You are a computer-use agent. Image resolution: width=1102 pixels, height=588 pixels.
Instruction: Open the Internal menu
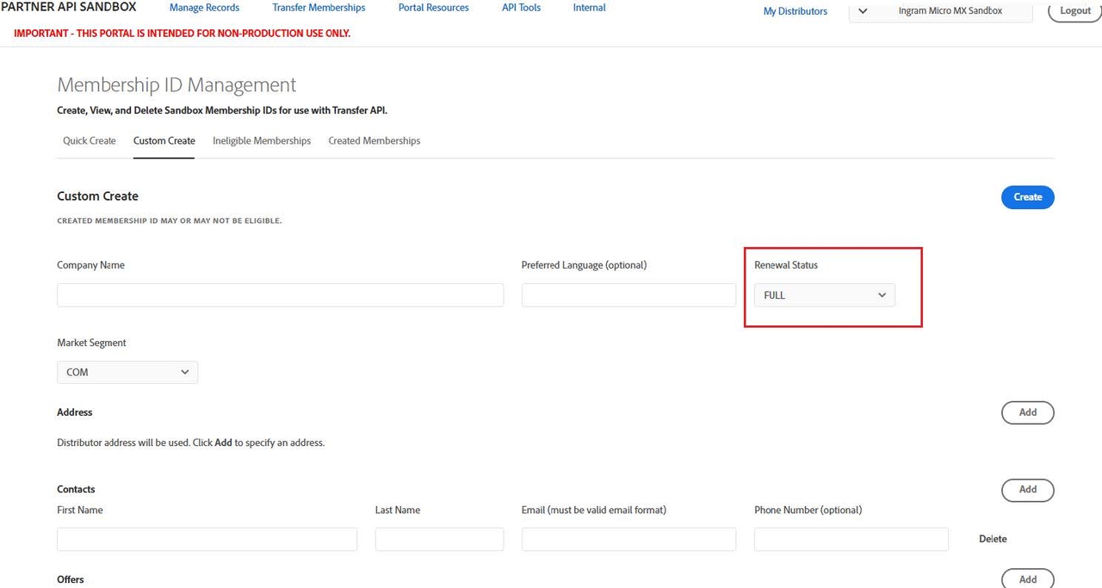tap(590, 8)
